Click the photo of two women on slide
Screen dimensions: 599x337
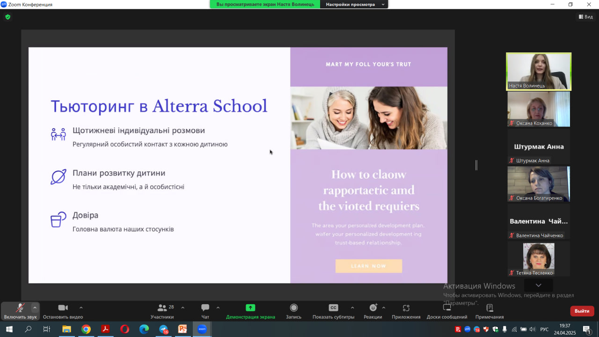click(369, 118)
